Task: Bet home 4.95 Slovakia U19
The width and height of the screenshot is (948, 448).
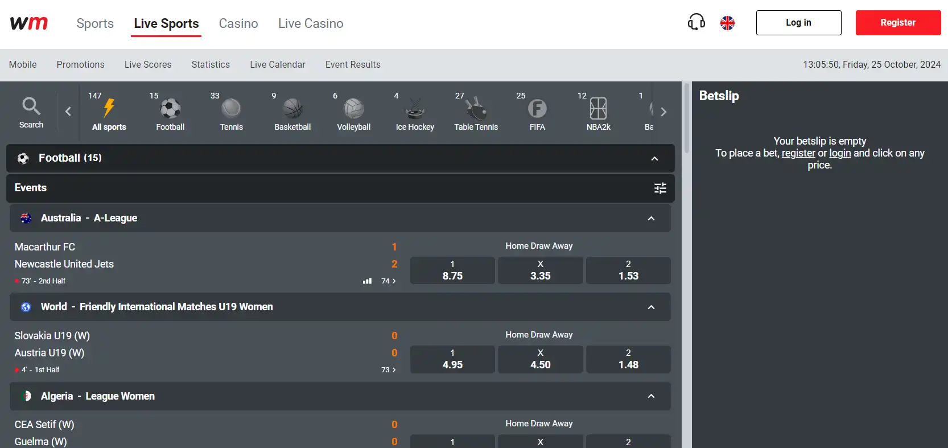Action: click(452, 359)
